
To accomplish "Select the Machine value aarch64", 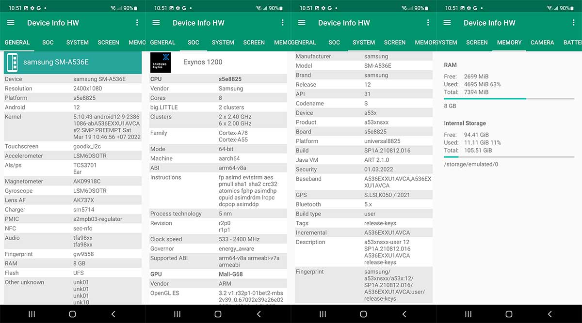I will [x=229, y=159].
